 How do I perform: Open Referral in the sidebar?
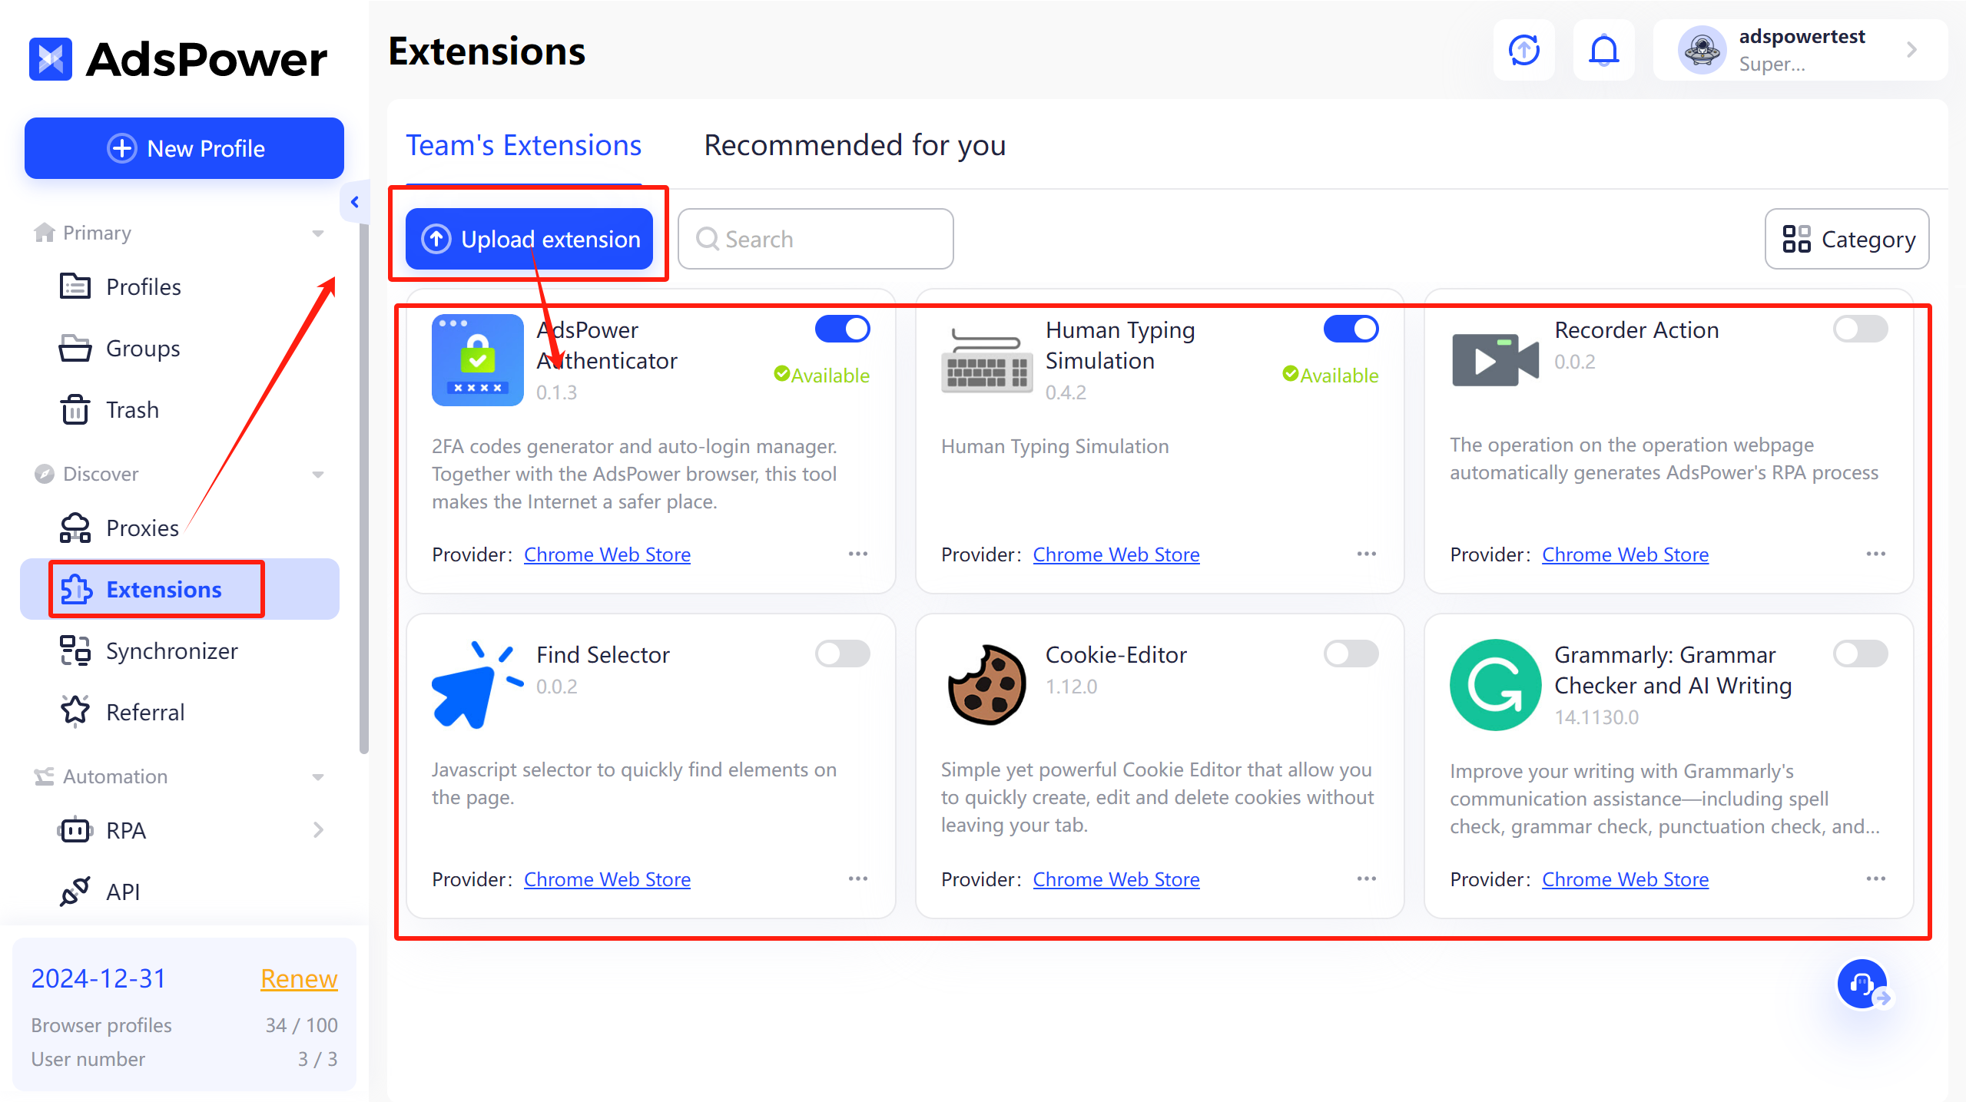point(180,712)
